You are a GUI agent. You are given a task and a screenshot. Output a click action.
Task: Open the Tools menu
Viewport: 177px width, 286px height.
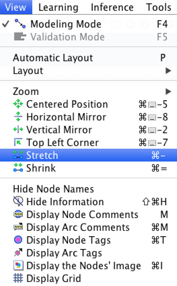tap(158, 7)
